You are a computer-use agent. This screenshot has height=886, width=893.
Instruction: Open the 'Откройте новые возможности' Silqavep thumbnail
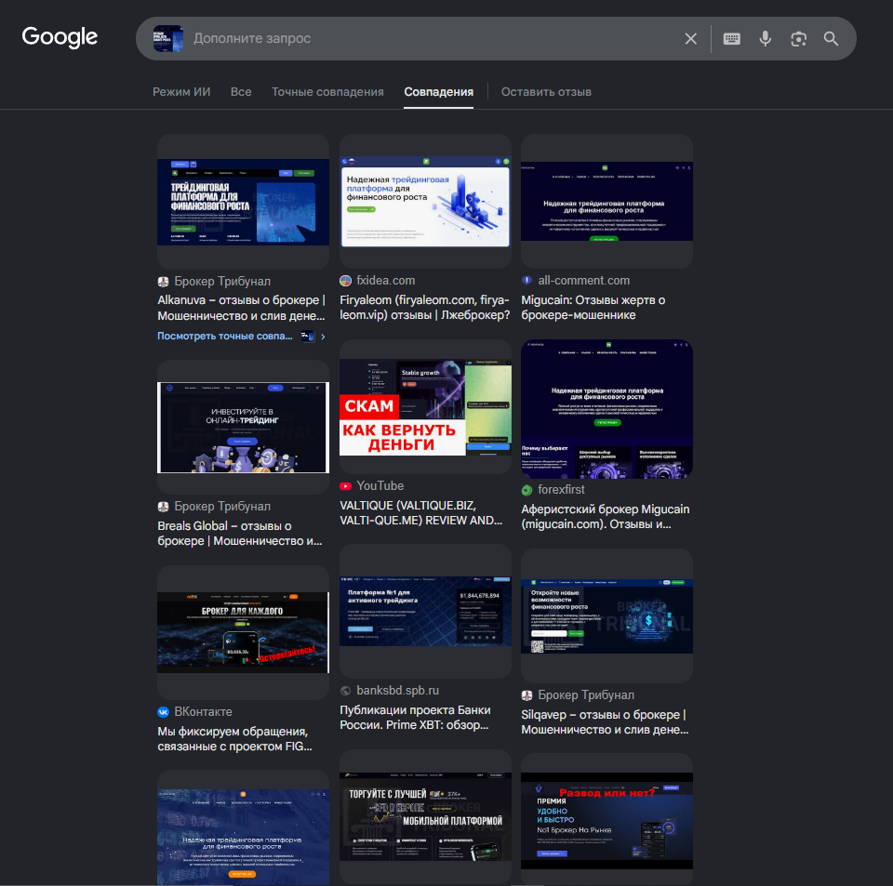point(607,616)
